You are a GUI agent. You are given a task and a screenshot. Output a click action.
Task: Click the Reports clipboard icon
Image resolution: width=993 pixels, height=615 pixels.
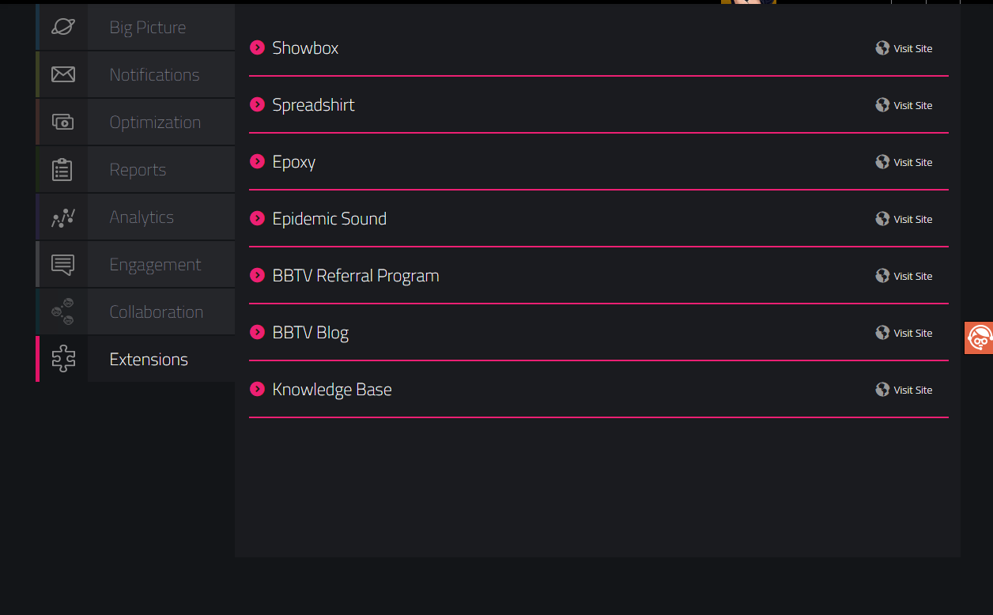[x=62, y=169]
